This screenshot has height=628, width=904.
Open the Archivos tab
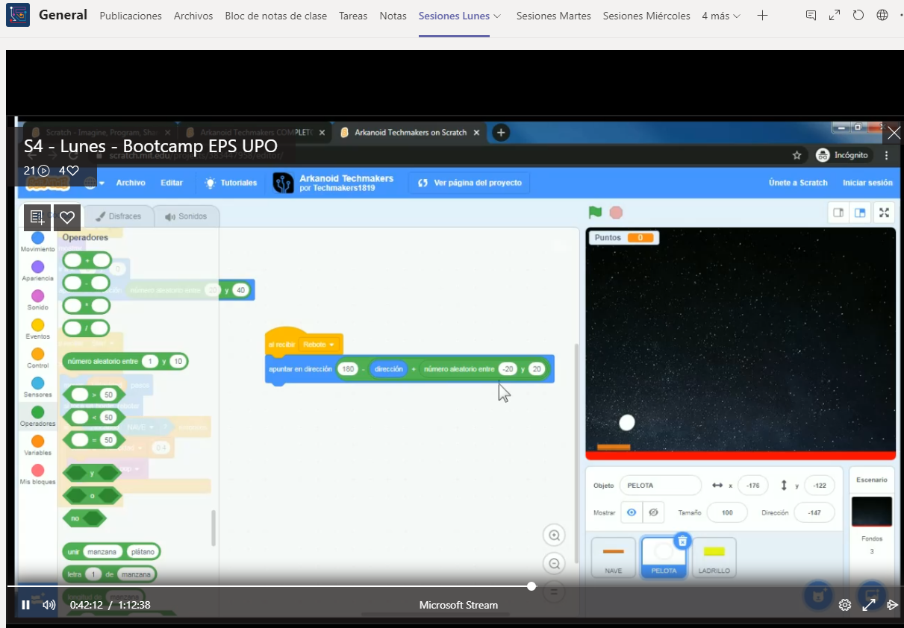[193, 16]
